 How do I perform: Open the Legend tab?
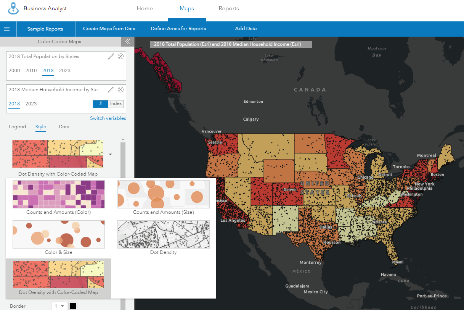point(17,126)
